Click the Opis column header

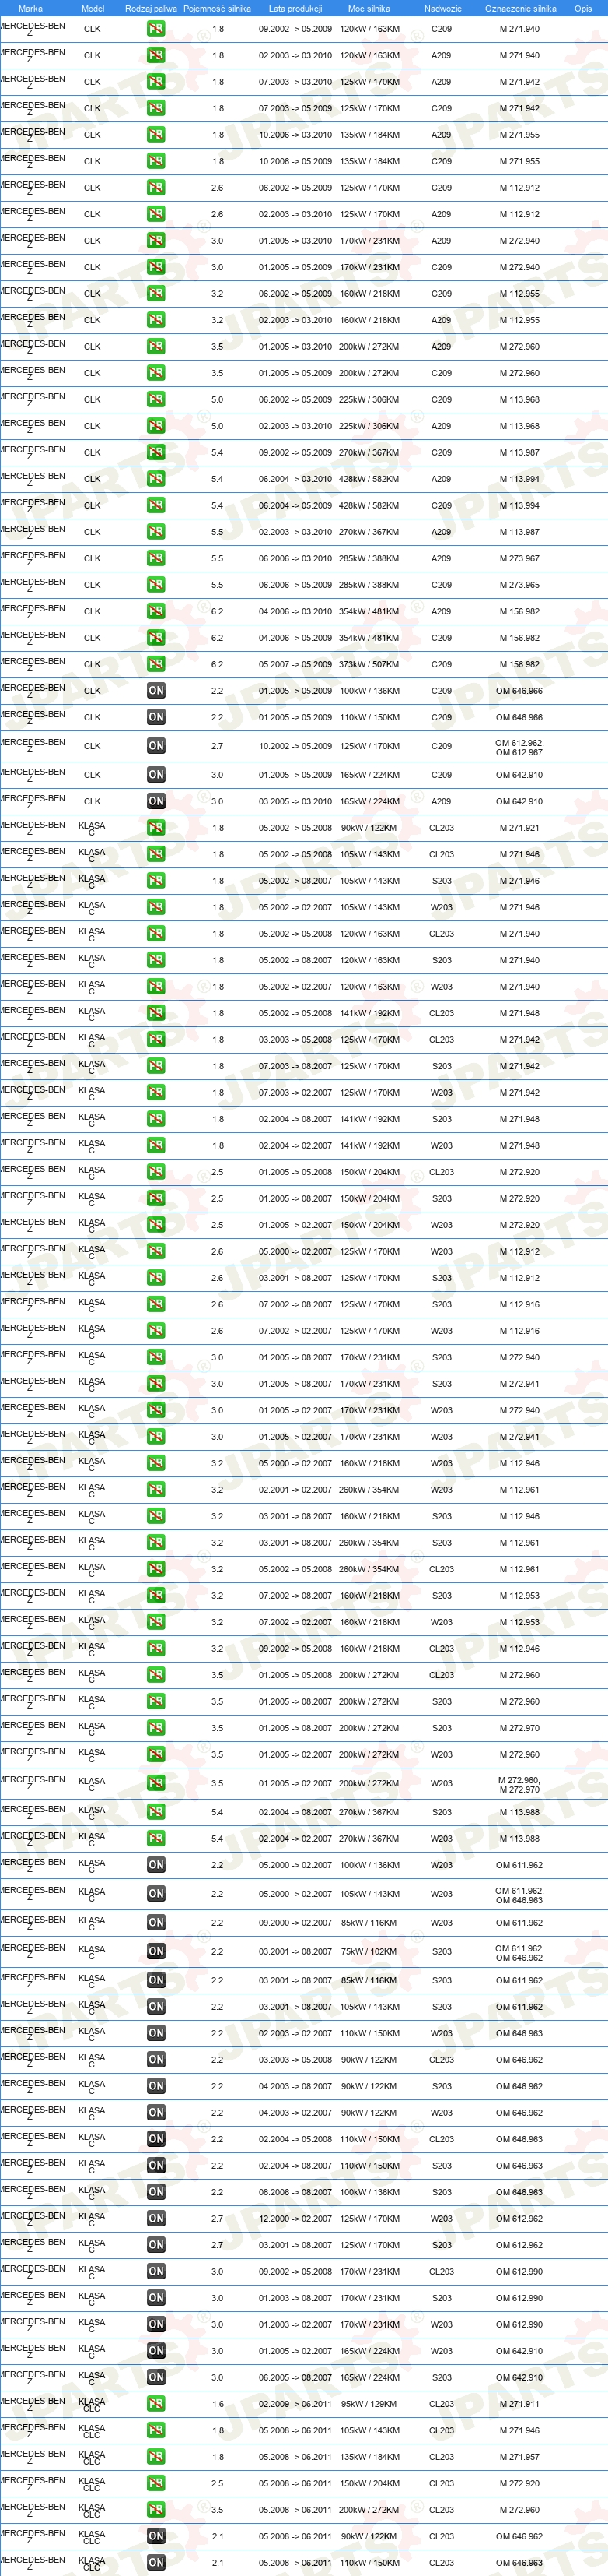(583, 8)
